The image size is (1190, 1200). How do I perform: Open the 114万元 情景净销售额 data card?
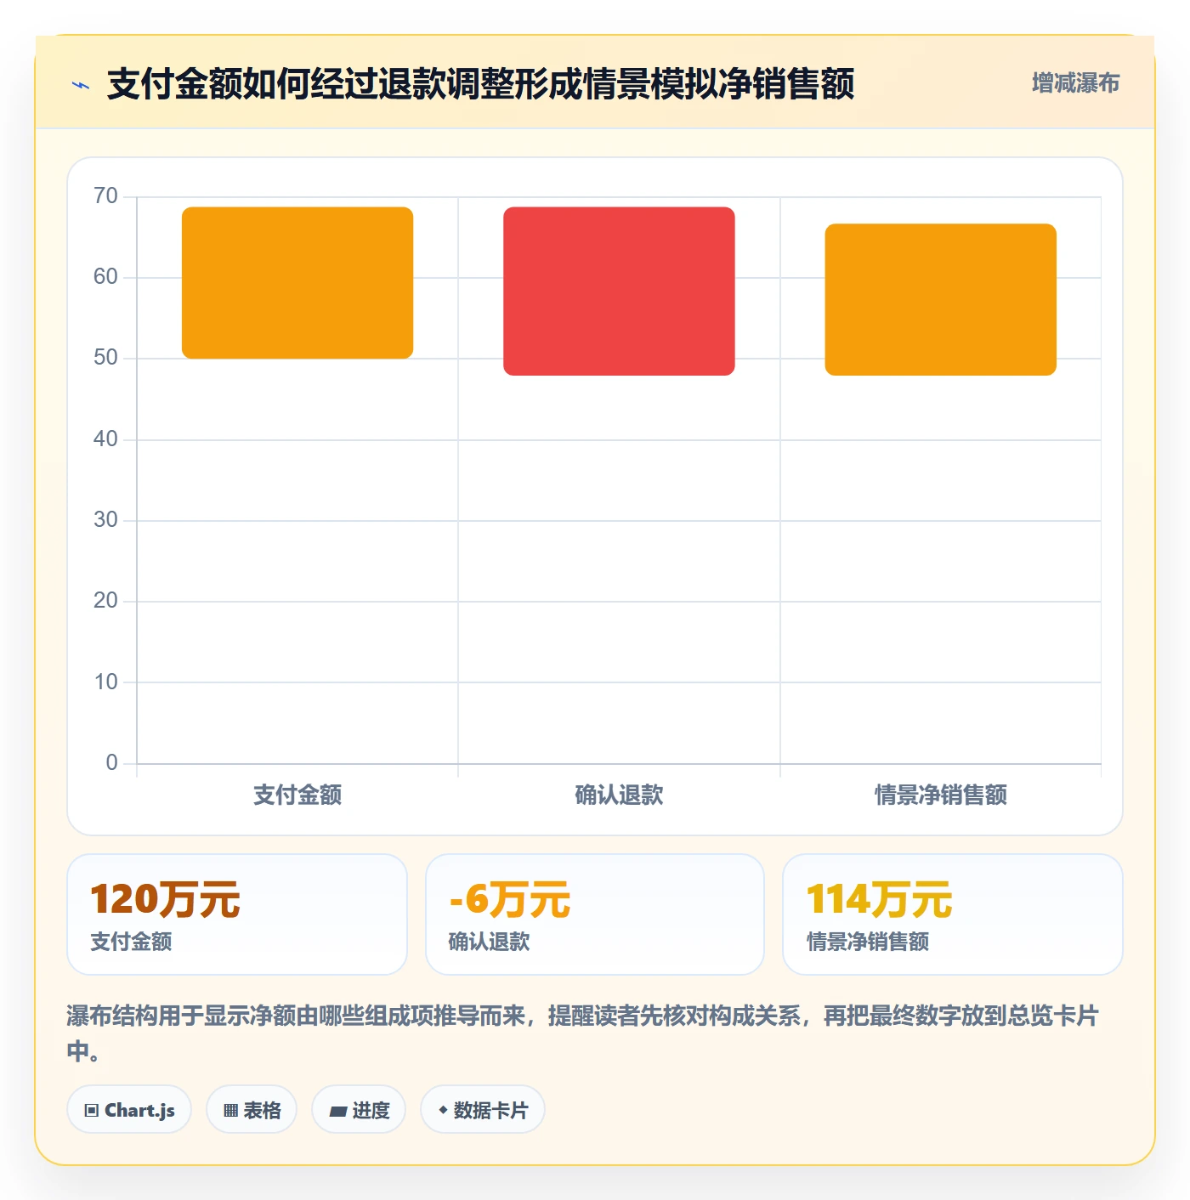[953, 914]
